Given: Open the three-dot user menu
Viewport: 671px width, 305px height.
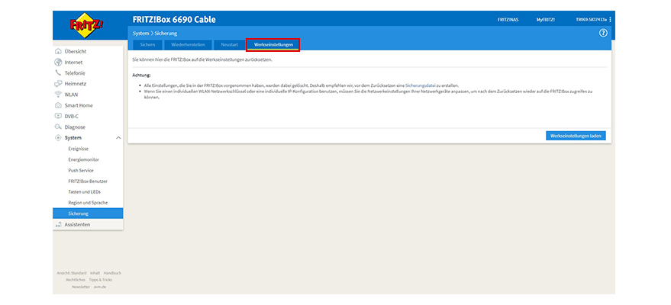Looking at the screenshot, I should (610, 20).
